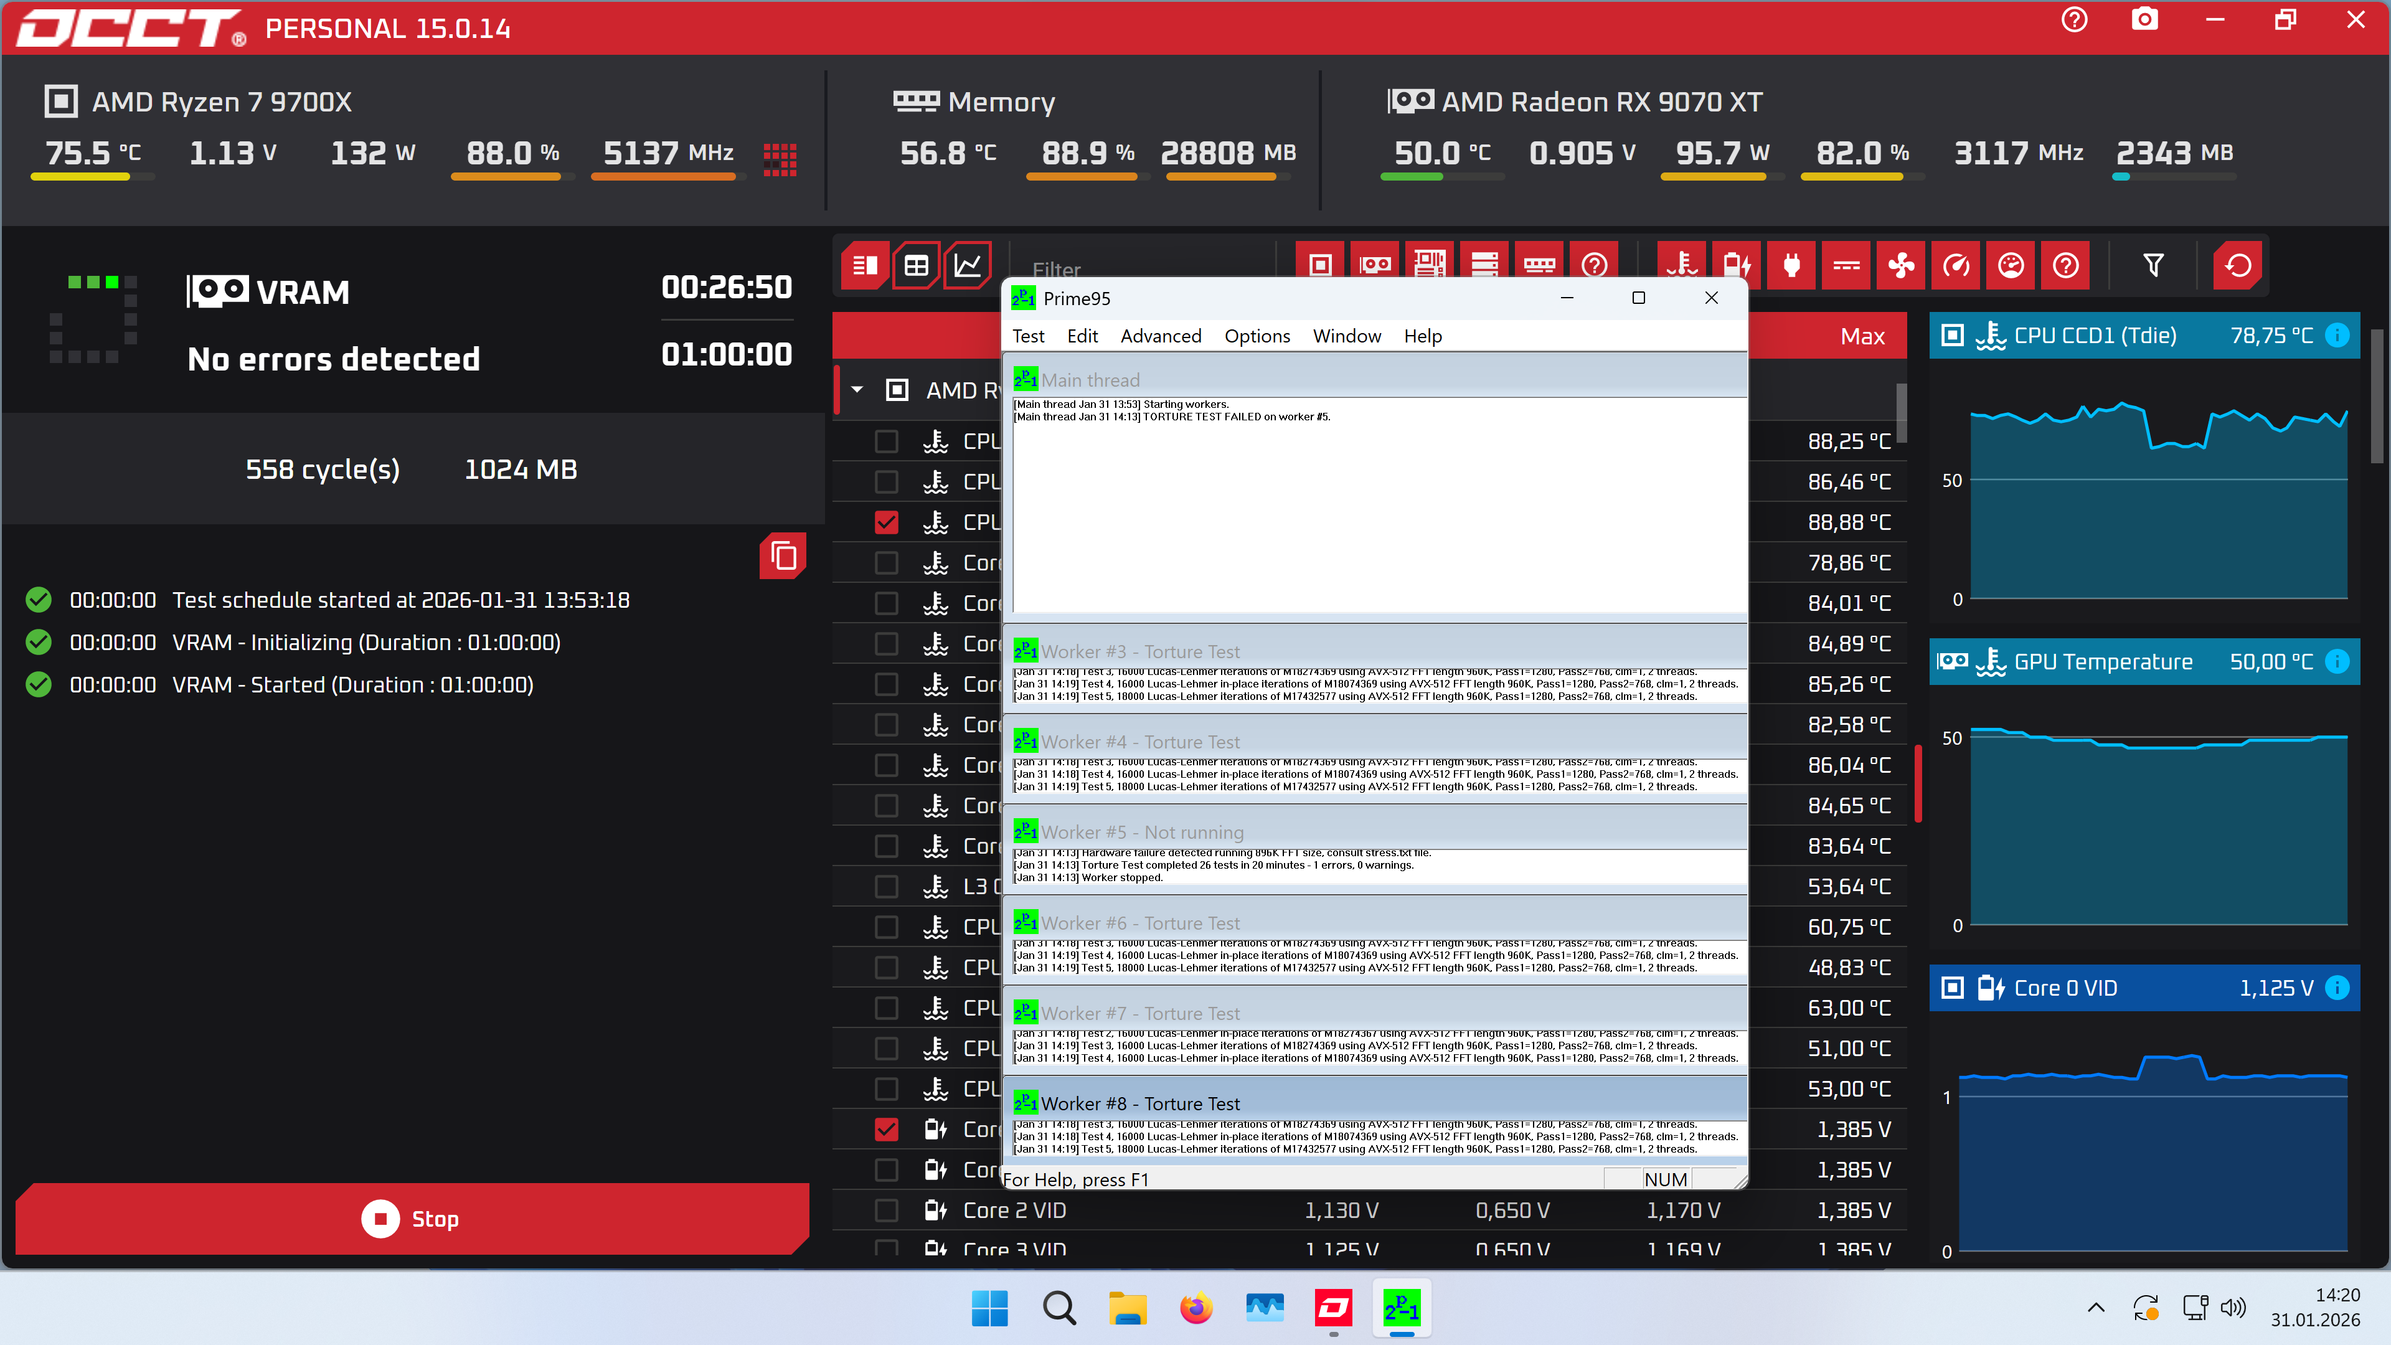This screenshot has height=1345, width=2391.
Task: Tick the Core 2 VID checkbox
Action: coord(887,1210)
